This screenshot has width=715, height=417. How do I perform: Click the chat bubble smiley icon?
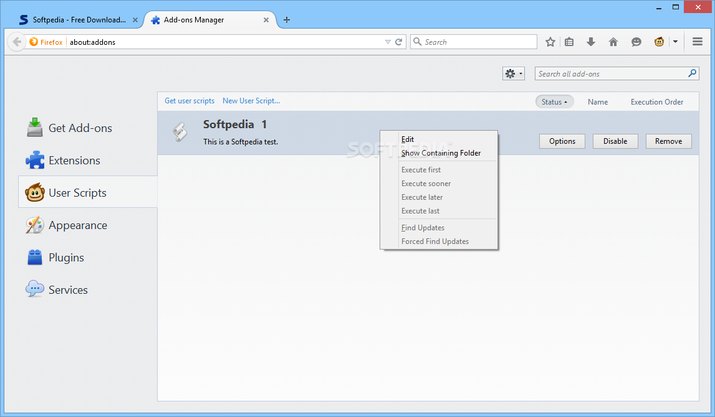636,42
